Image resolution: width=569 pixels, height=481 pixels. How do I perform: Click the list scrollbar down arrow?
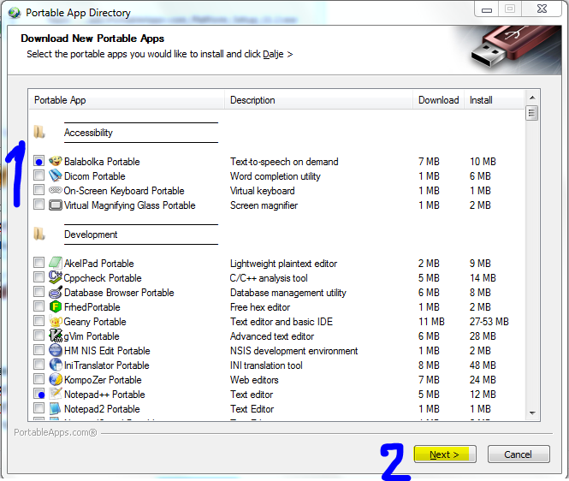tap(532, 413)
